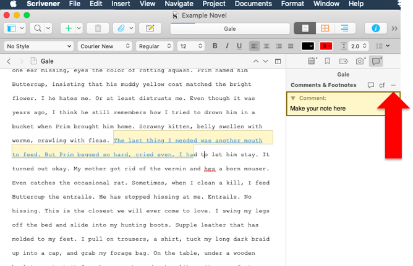Image resolution: width=413 pixels, height=266 pixels.
Task: Open the black text color swatch
Action: click(x=308, y=46)
